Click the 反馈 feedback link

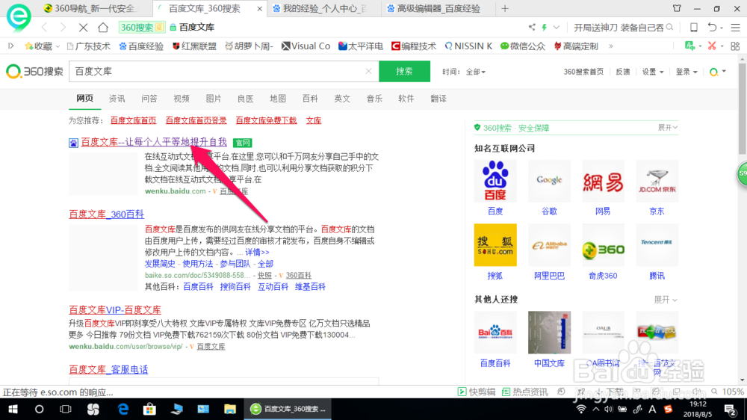tap(623, 72)
